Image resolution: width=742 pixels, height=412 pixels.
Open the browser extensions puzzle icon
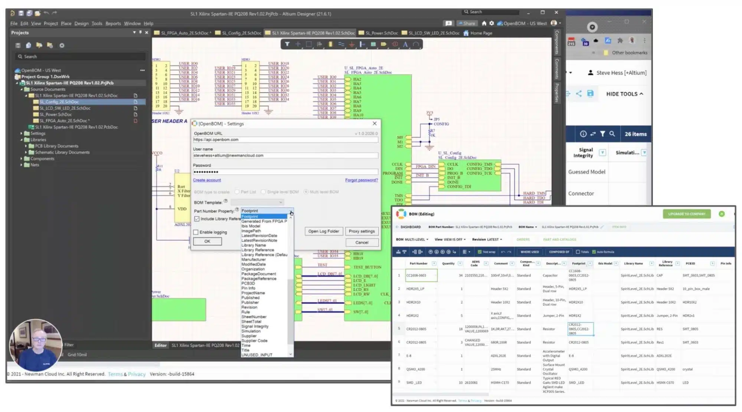click(620, 40)
